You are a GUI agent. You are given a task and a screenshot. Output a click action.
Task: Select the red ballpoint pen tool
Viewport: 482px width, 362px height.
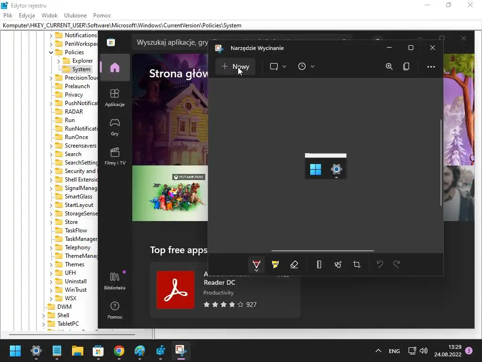tap(257, 265)
